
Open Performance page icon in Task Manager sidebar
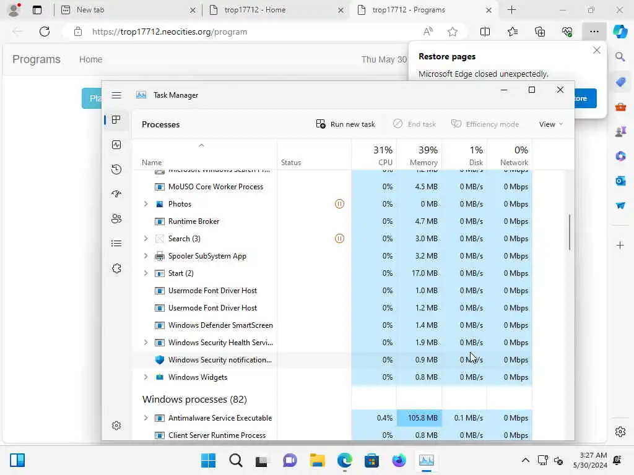[116, 145]
